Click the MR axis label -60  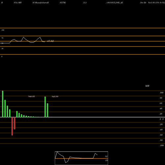coord(161,135)
